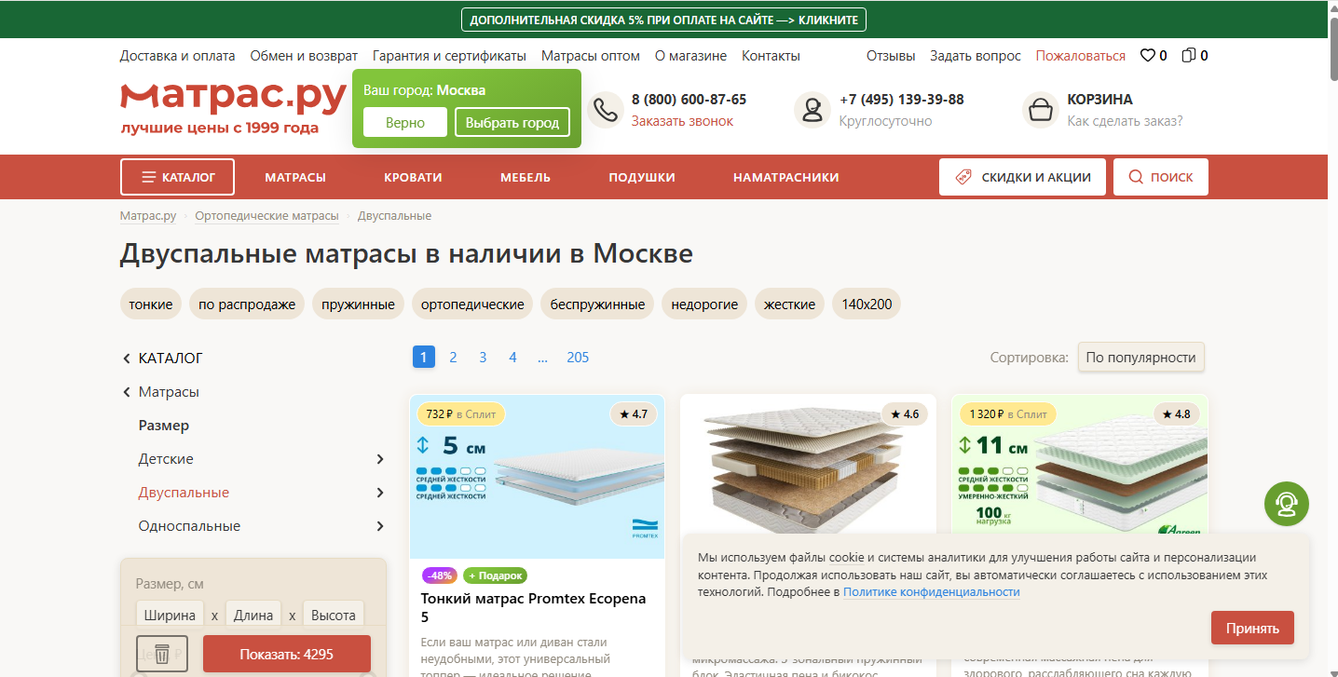Select the пружинные filter tag

tap(359, 304)
